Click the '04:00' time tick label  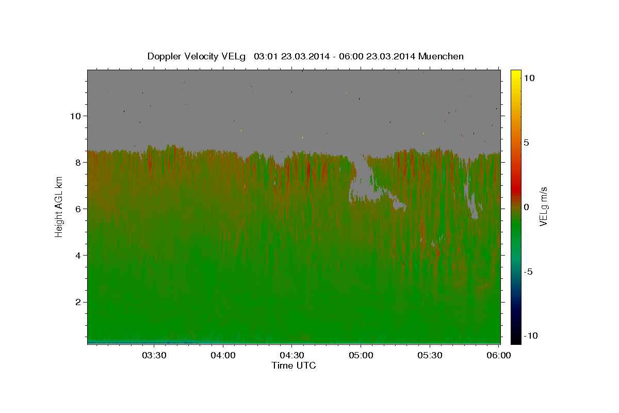pos(223,355)
